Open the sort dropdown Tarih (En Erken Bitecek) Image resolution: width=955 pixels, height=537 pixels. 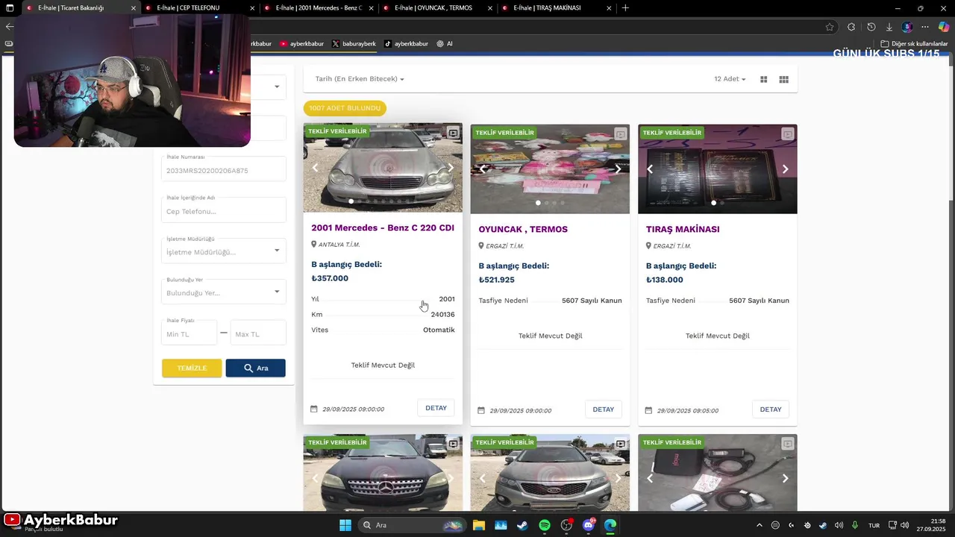click(360, 79)
